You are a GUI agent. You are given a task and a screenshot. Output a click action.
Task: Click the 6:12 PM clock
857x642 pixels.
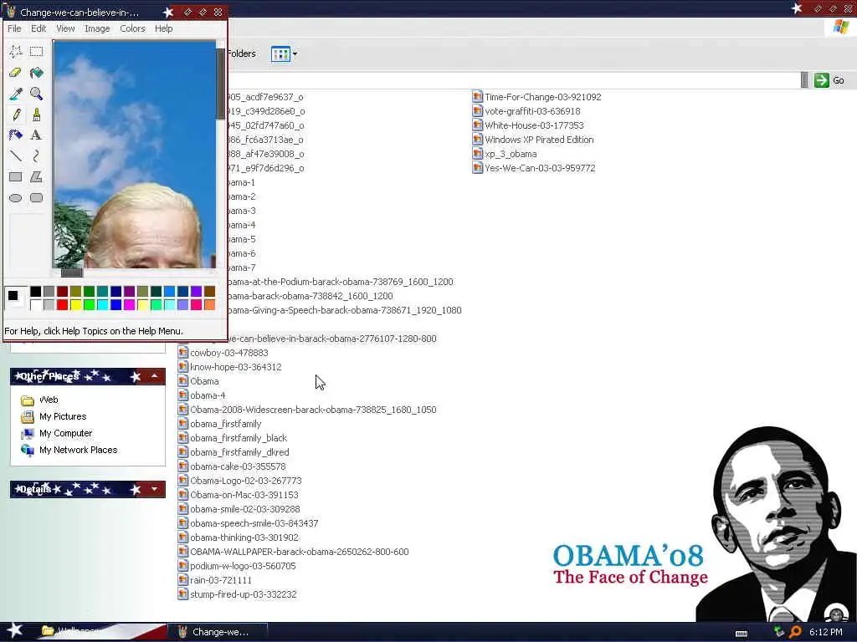[825, 632]
